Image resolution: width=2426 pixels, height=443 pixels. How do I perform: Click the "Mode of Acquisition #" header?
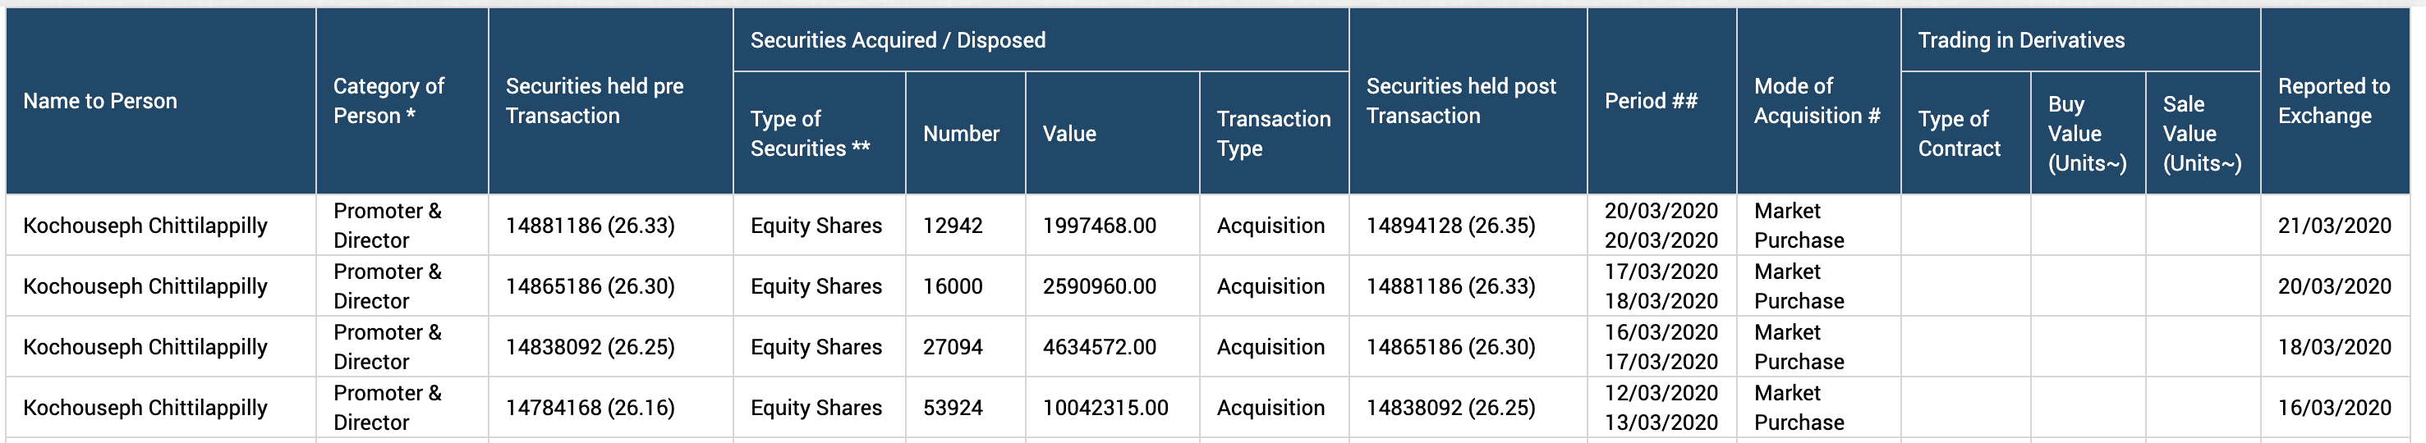click(x=1817, y=101)
